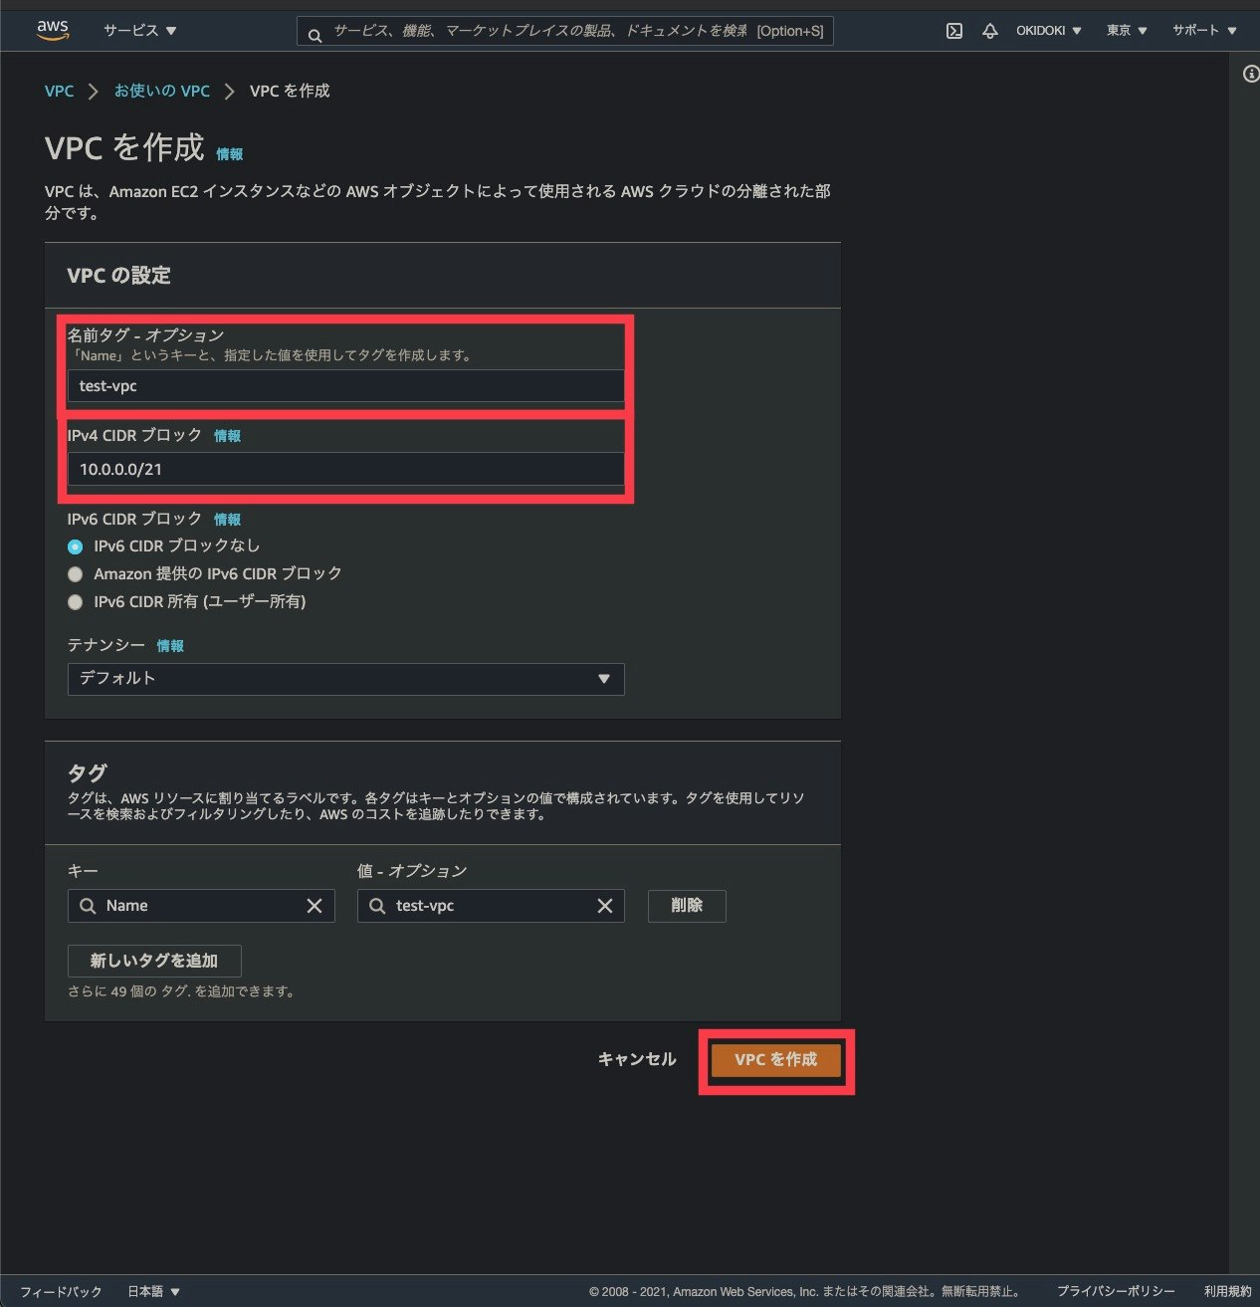Choose IPv6 CIDR 所有 (ユーザー所有) option
The height and width of the screenshot is (1307, 1260).
(x=75, y=602)
